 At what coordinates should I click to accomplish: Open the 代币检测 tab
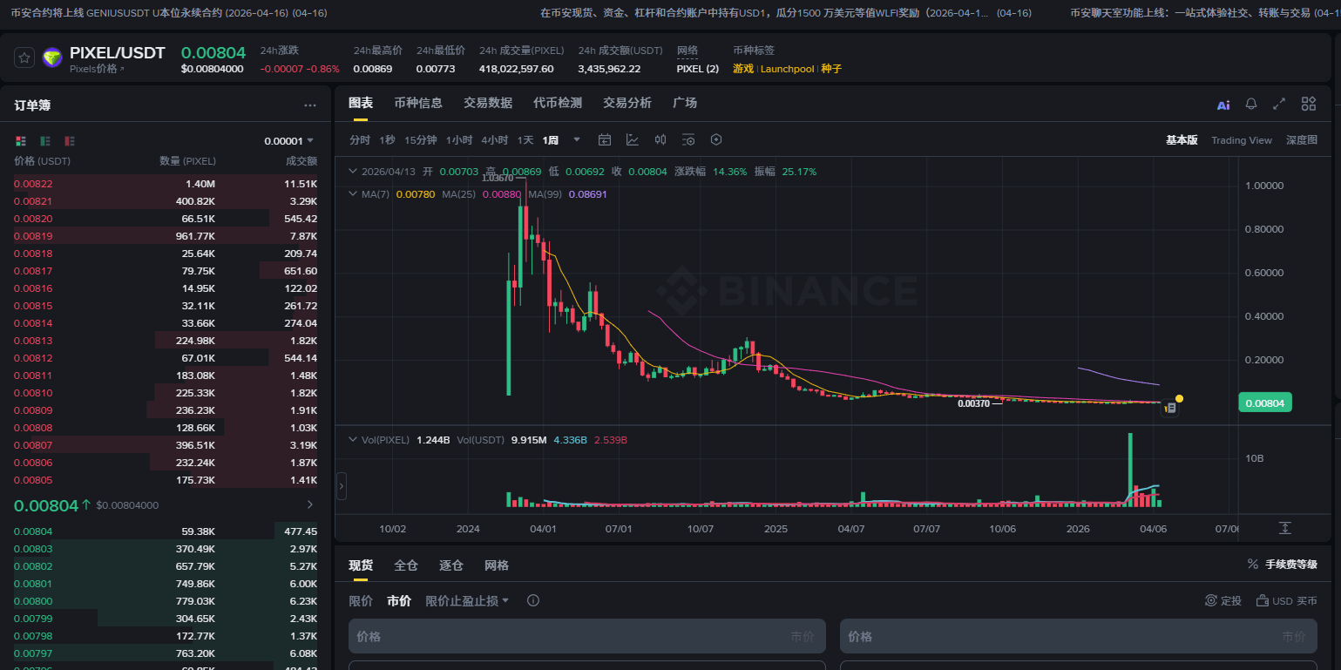[x=558, y=103]
